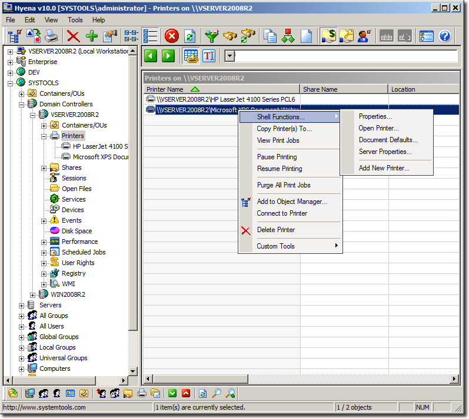Click the Object Manager tree icon in toolbar
This screenshot has height=419, width=469.
(x=14, y=36)
